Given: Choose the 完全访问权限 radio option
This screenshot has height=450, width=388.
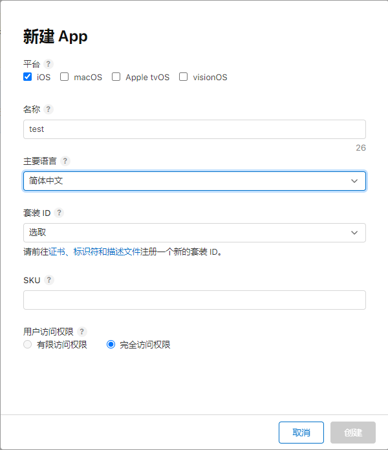Looking at the screenshot, I should pos(111,345).
